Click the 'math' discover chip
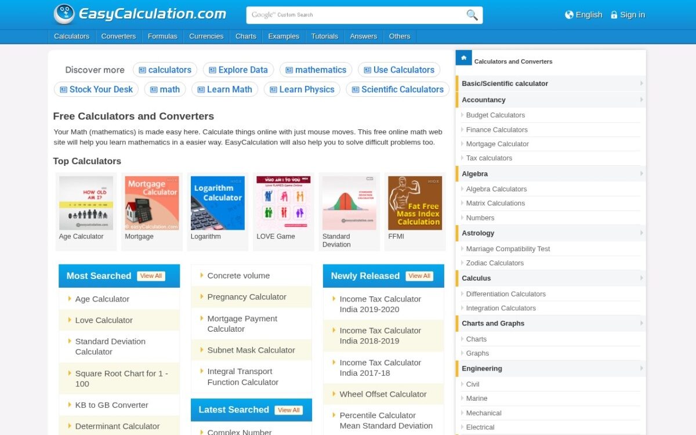 (x=165, y=90)
